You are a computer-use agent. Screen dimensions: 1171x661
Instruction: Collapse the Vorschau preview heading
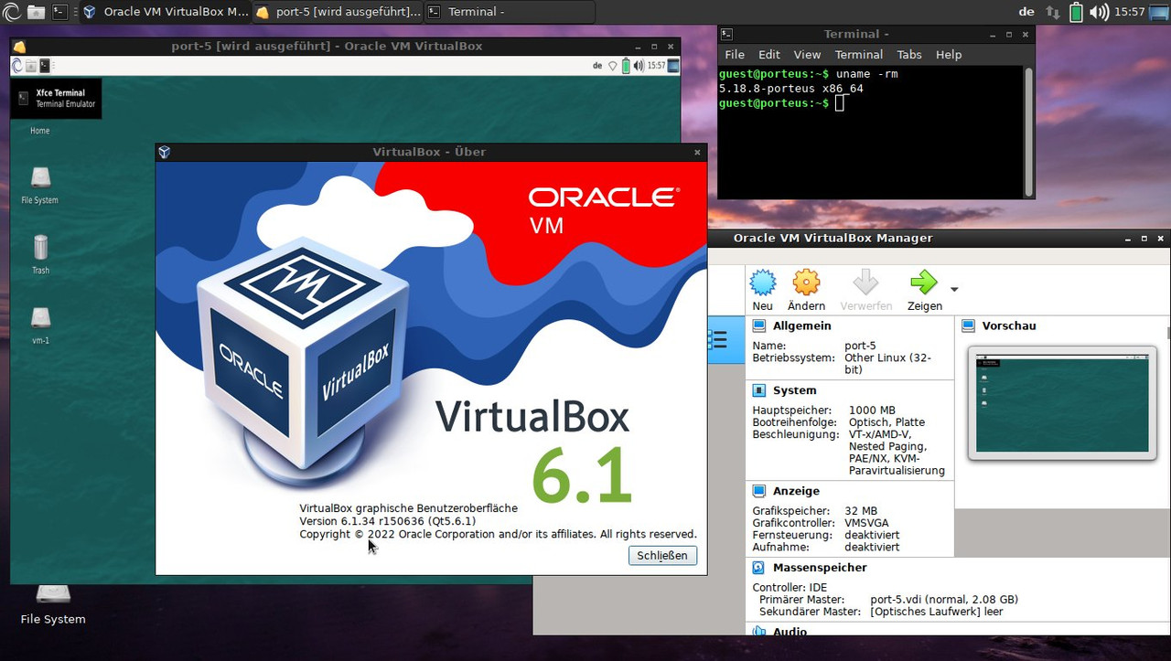pos(1009,326)
